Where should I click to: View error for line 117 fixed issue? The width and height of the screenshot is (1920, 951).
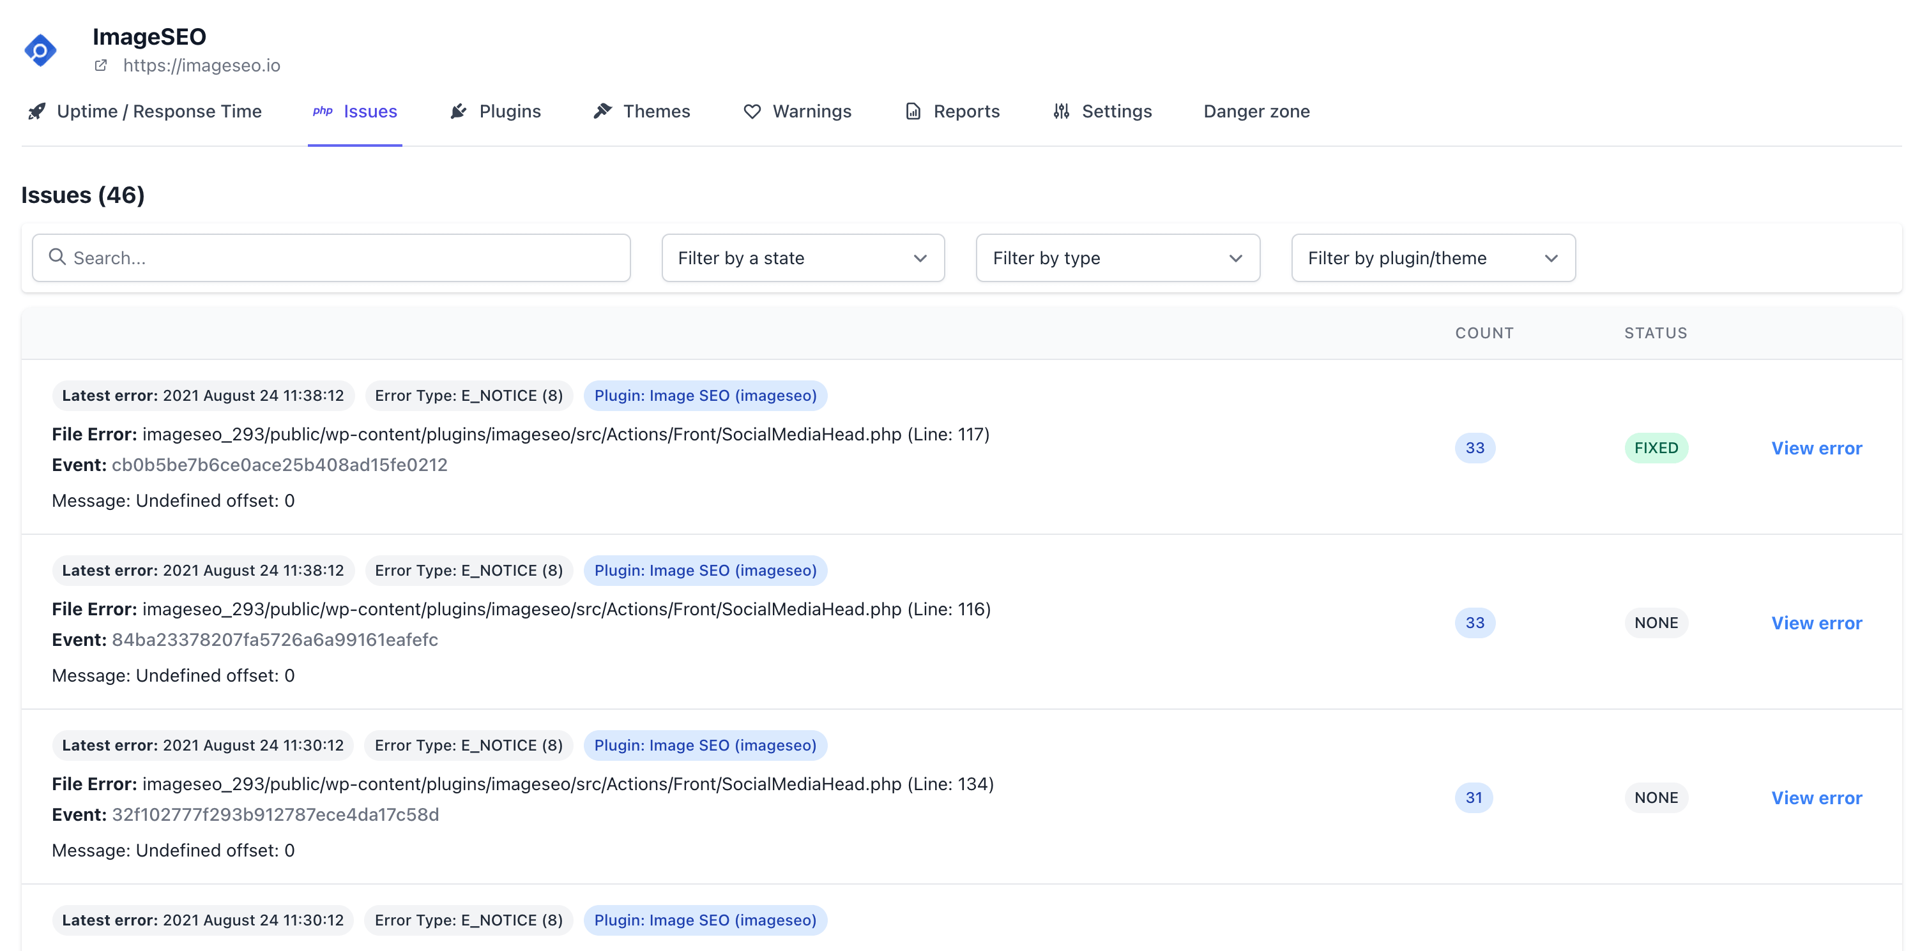[1817, 448]
